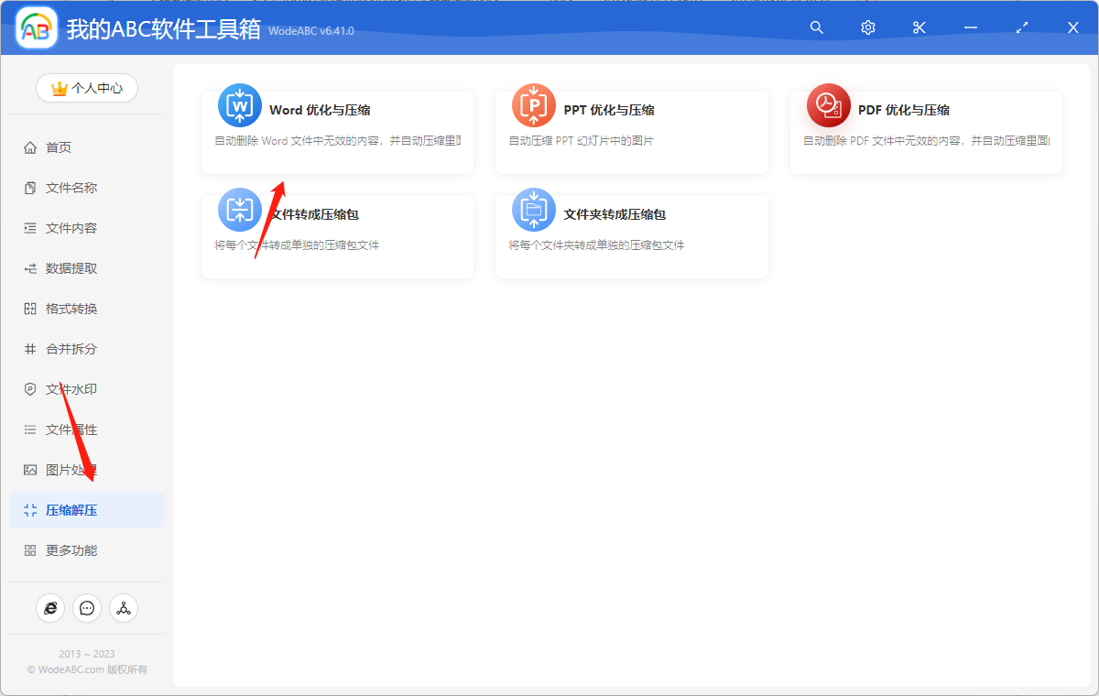This screenshot has height=696, width=1099.
Task: Open the 个人中心 personal center button
Action: (x=86, y=88)
